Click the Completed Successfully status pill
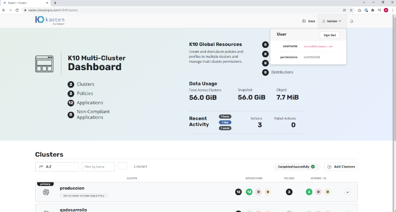The width and height of the screenshot is (396, 212). (297, 167)
